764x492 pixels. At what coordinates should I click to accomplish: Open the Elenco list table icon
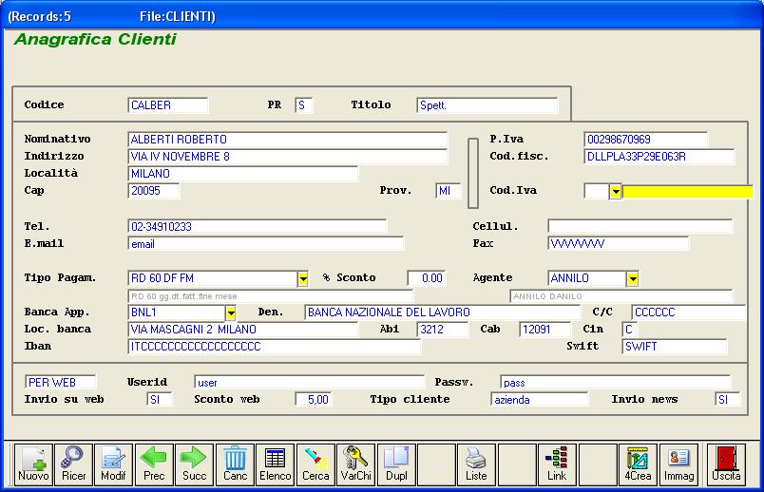pyautogui.click(x=276, y=464)
